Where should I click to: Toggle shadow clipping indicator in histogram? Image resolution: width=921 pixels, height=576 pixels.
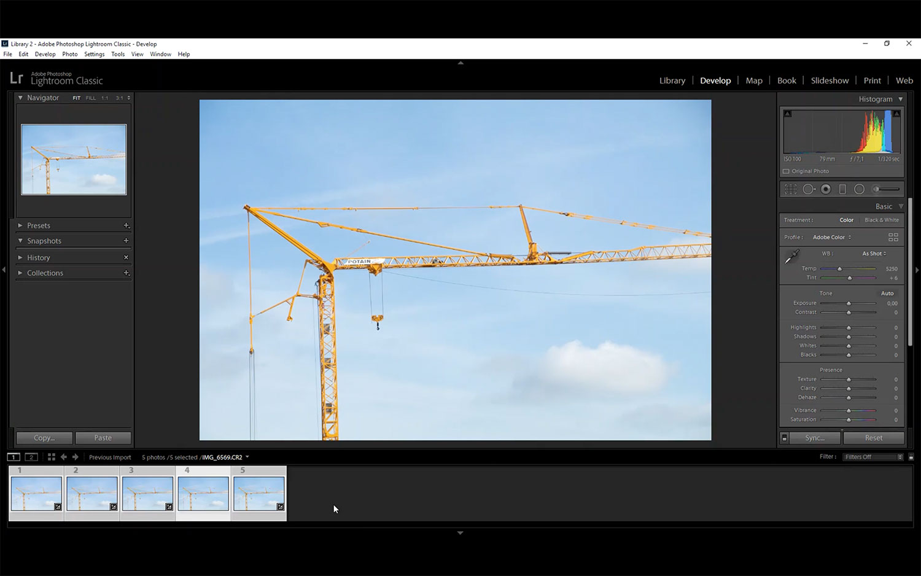click(788, 114)
